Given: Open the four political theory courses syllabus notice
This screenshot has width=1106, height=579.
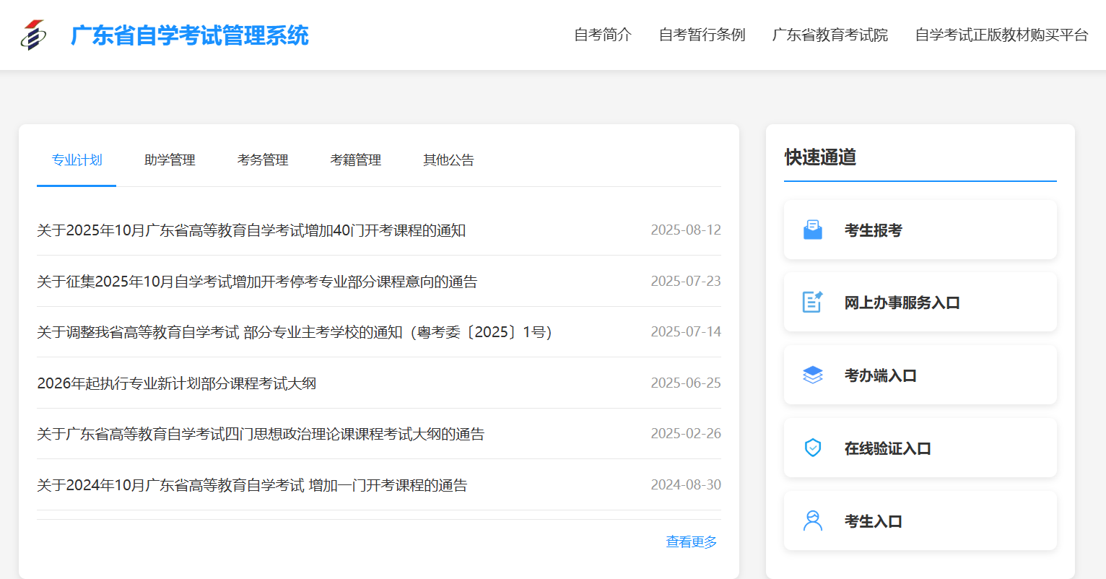Looking at the screenshot, I should pos(261,434).
